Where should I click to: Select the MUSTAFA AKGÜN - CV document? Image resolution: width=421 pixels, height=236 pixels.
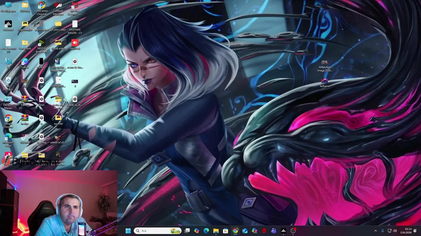coord(75,28)
